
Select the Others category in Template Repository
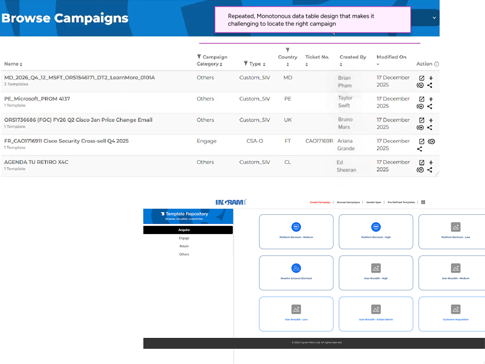[x=184, y=254]
